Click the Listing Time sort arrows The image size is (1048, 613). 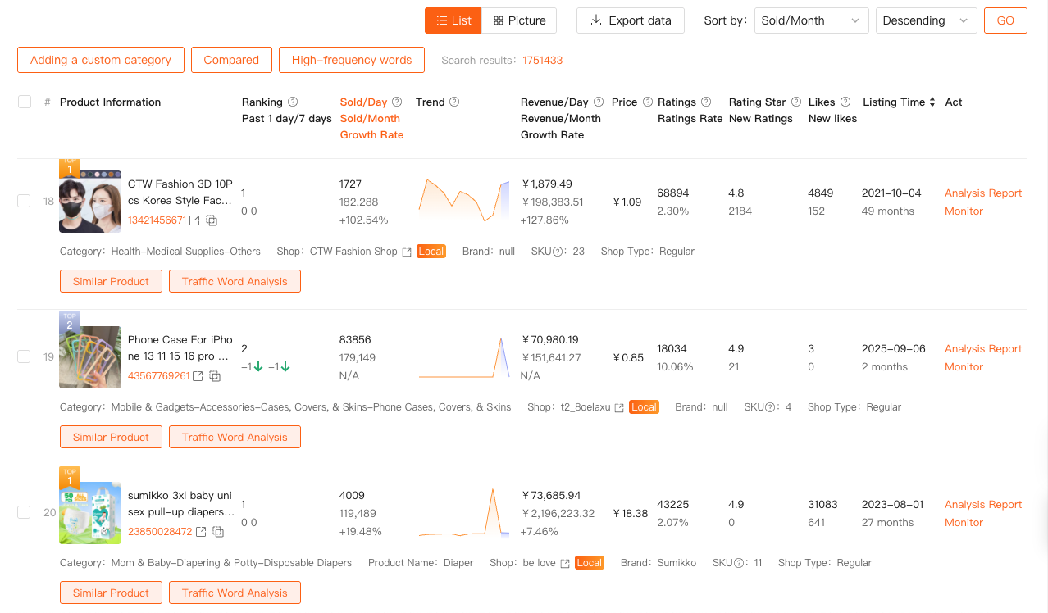[932, 102]
